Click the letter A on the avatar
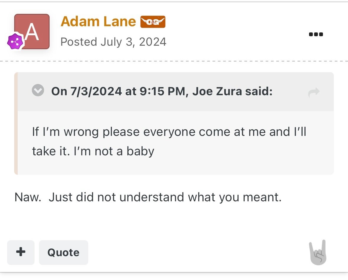The height and width of the screenshot is (280, 348). [32, 32]
